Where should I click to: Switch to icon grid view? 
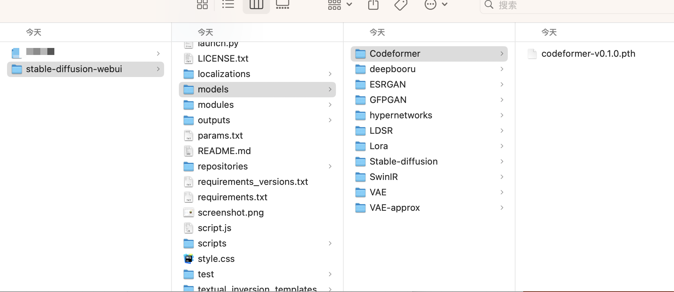pyautogui.click(x=202, y=4)
